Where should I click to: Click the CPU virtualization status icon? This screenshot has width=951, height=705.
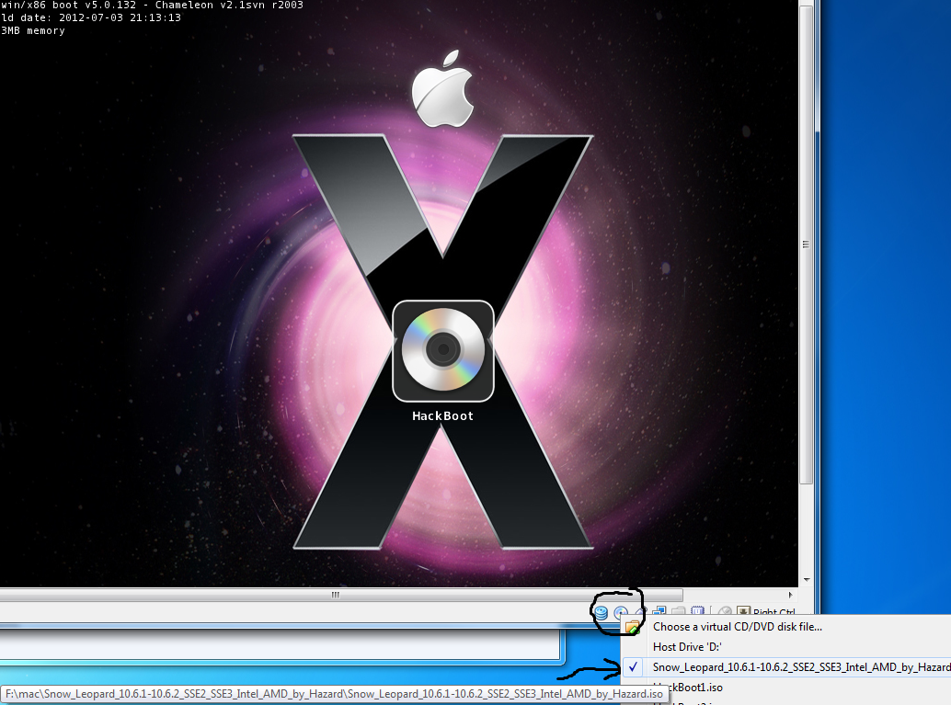(x=698, y=611)
